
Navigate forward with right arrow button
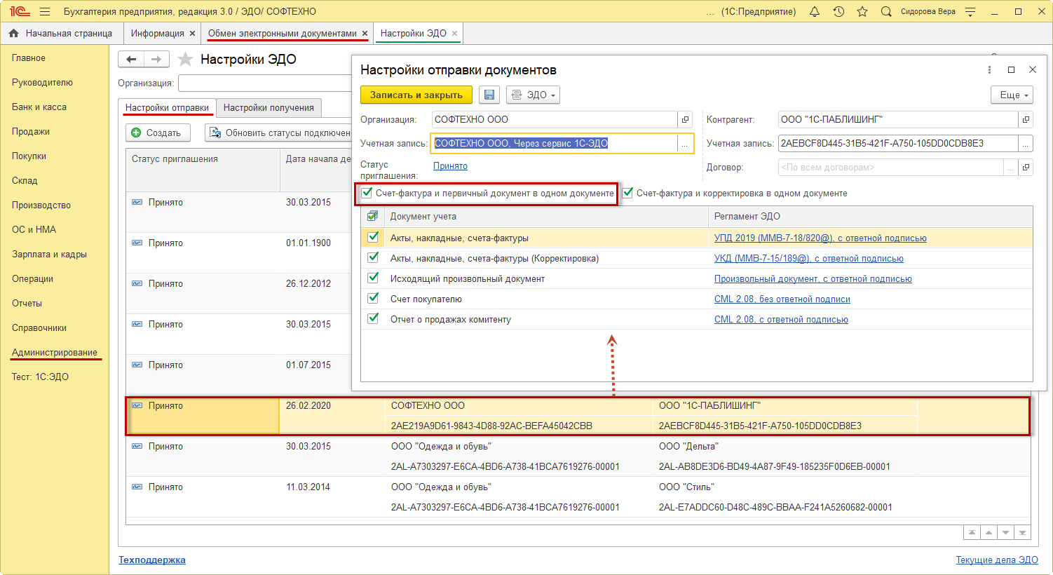click(156, 60)
